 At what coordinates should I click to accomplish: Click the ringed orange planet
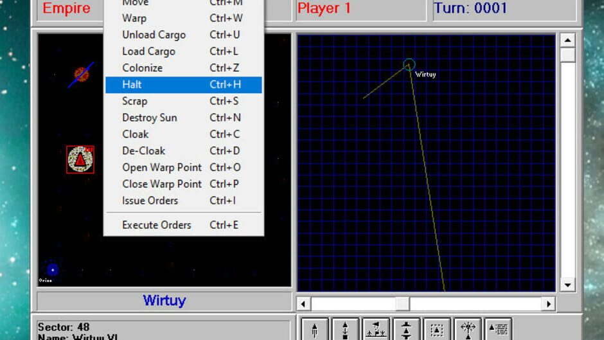(x=81, y=75)
